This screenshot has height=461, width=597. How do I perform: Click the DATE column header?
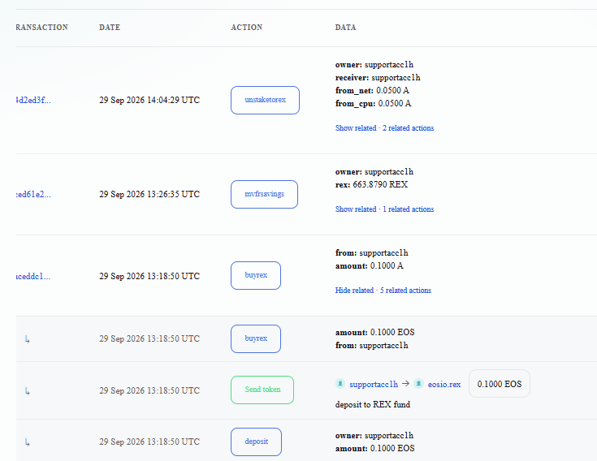[x=110, y=28]
